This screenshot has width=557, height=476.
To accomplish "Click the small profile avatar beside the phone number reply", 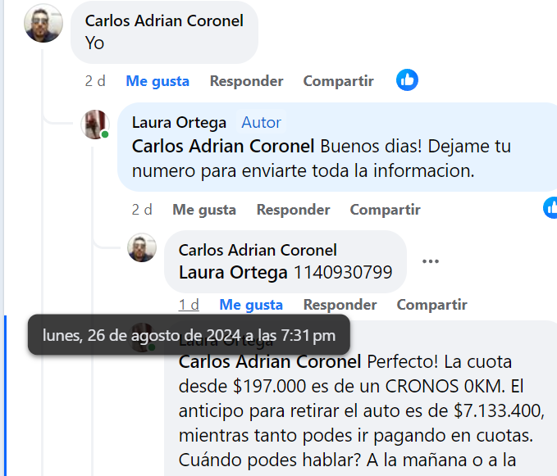I will tap(142, 247).
